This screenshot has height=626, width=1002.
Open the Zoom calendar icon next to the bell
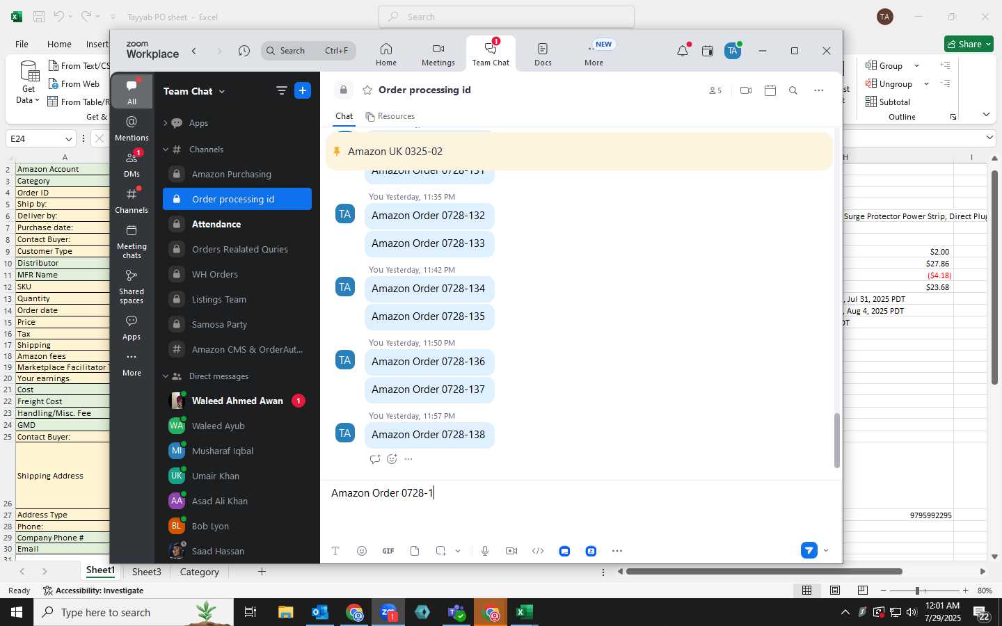point(708,51)
